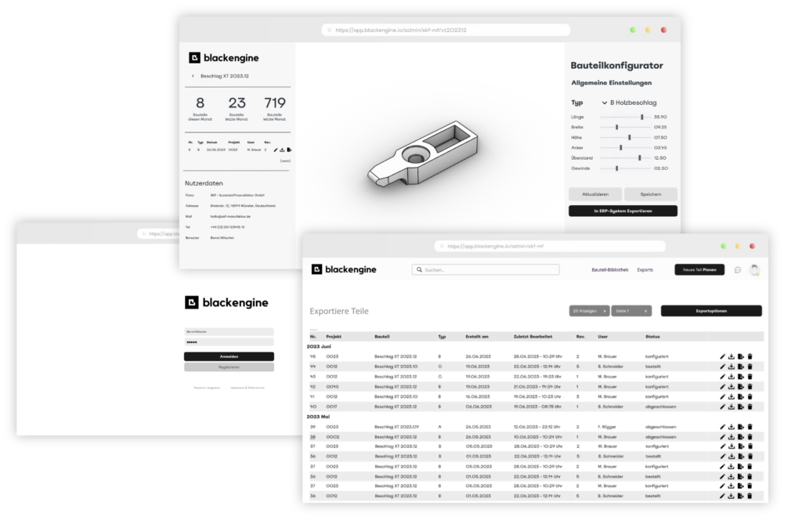Click the blackengine logo icon

(317, 269)
